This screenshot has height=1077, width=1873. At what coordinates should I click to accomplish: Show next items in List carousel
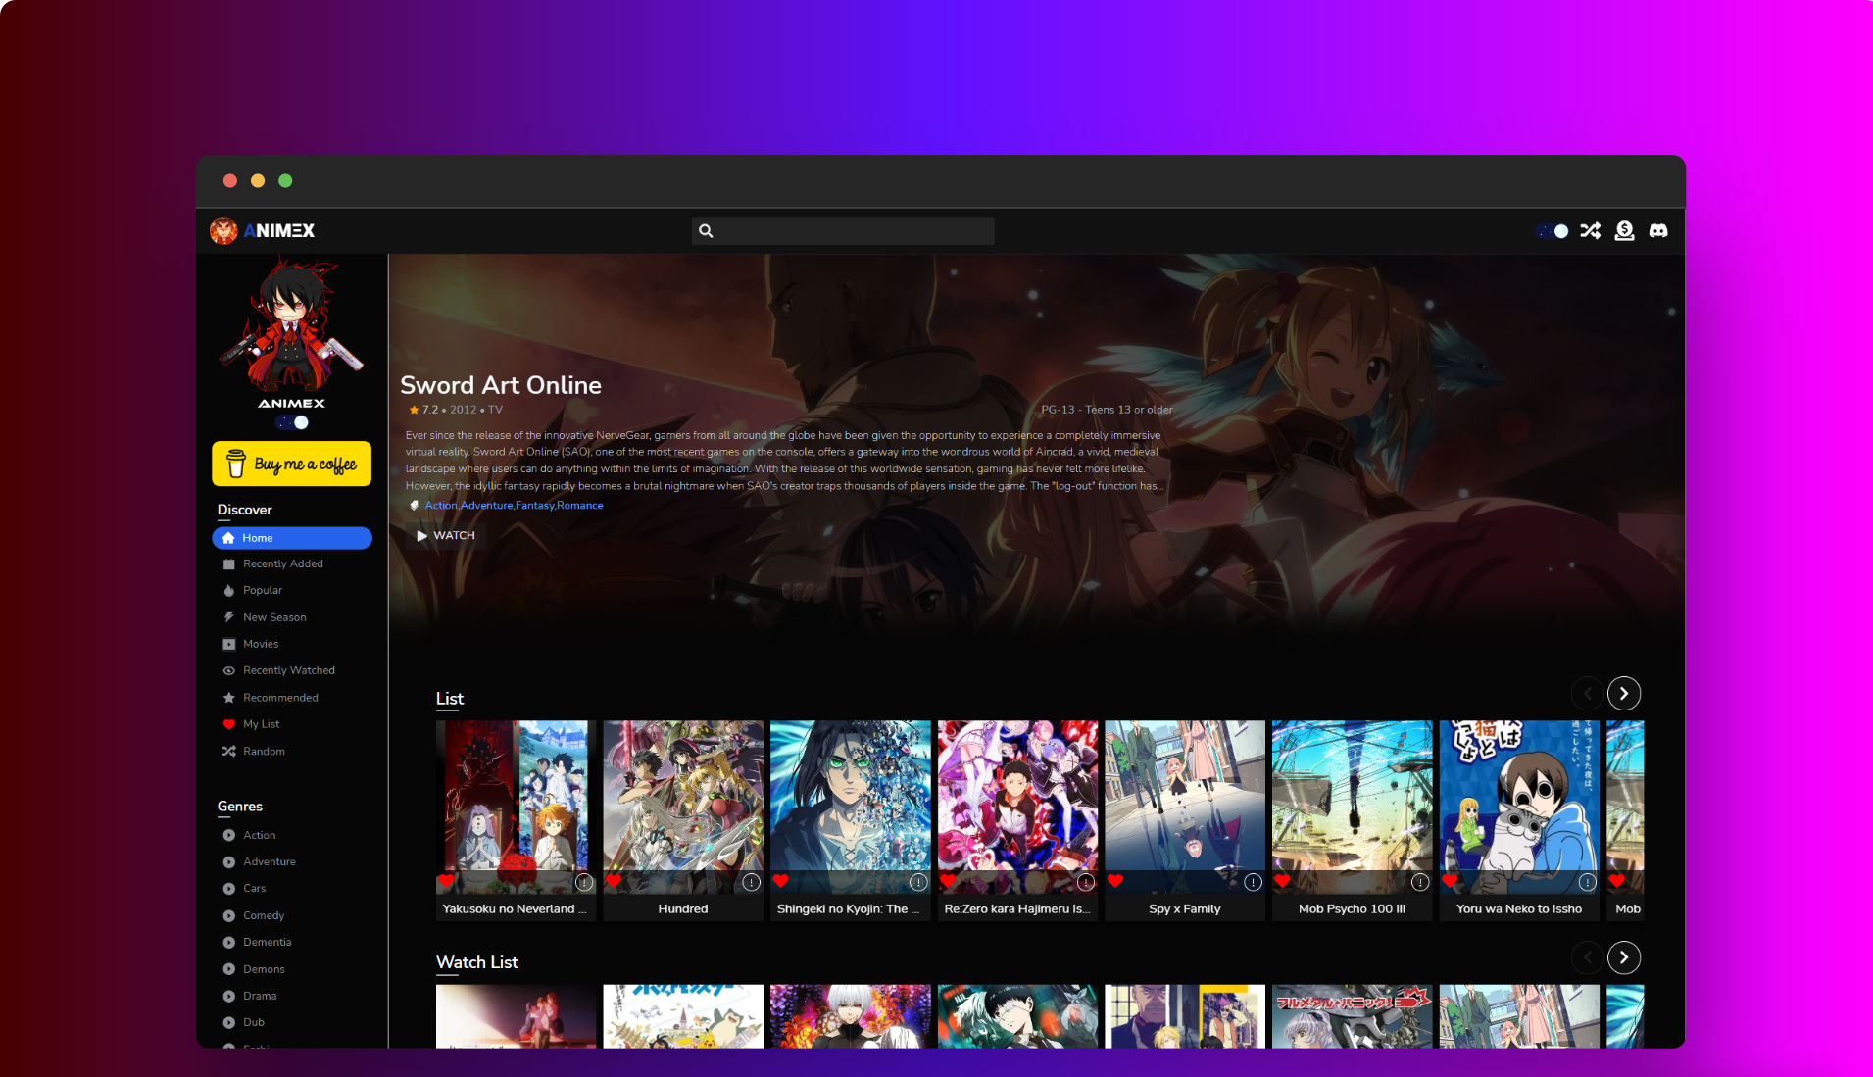(x=1624, y=694)
